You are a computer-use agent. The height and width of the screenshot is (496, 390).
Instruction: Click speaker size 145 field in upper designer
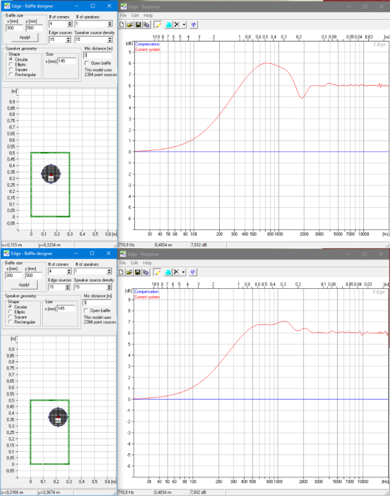pyautogui.click(x=67, y=61)
